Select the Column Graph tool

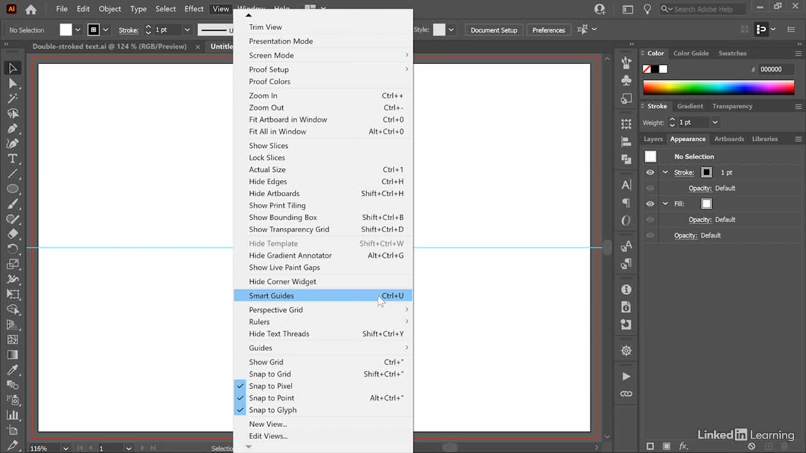coord(13,415)
